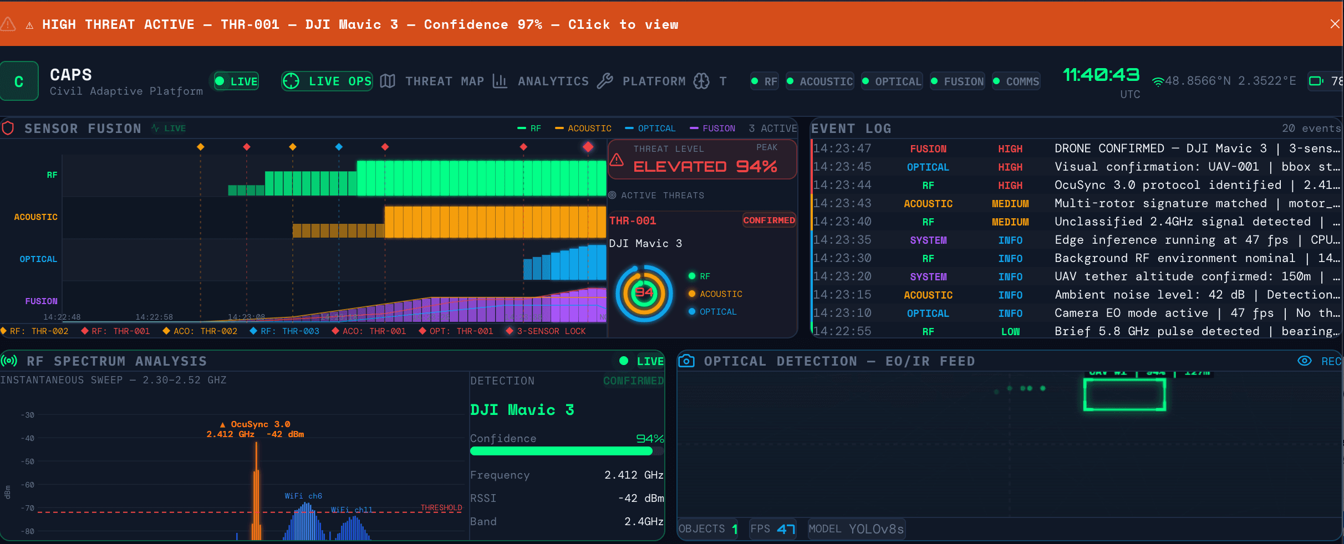Select the THREAT MAP navigation icon
Screen dimensions: 1344x544
pos(388,81)
